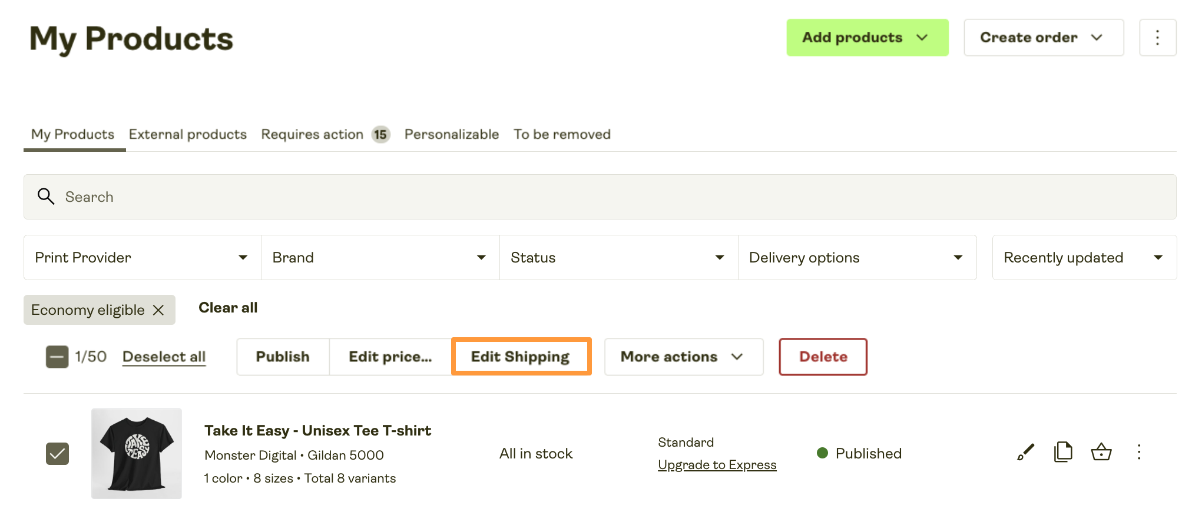Click the Add products button
The height and width of the screenshot is (512, 1192).
pyautogui.click(x=866, y=37)
